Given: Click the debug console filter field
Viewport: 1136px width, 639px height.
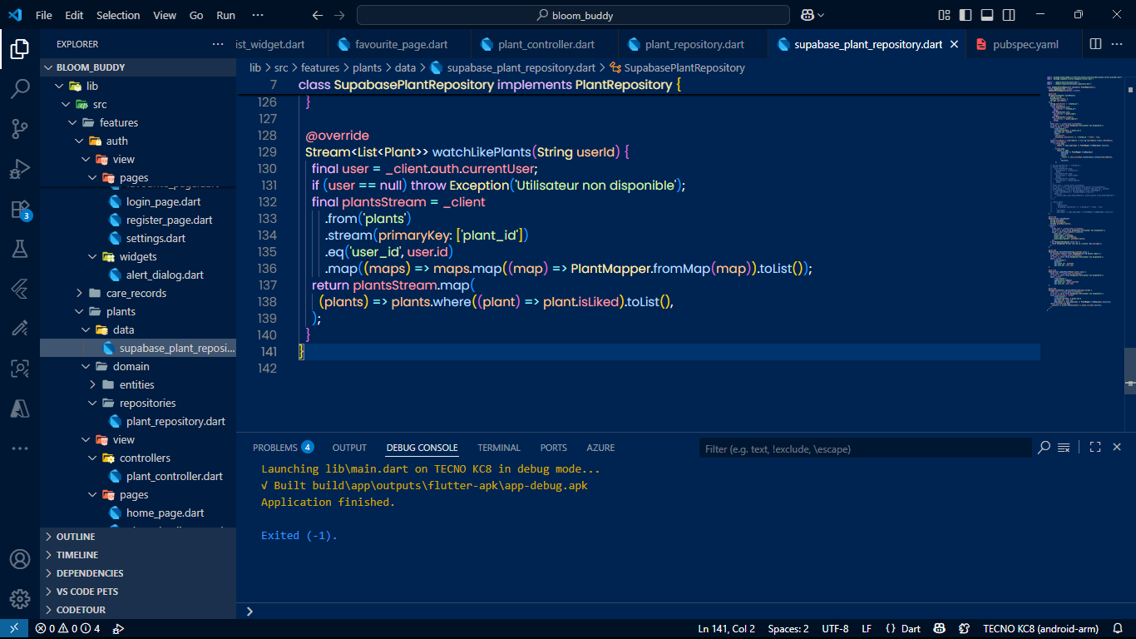Looking at the screenshot, I should pos(865,448).
